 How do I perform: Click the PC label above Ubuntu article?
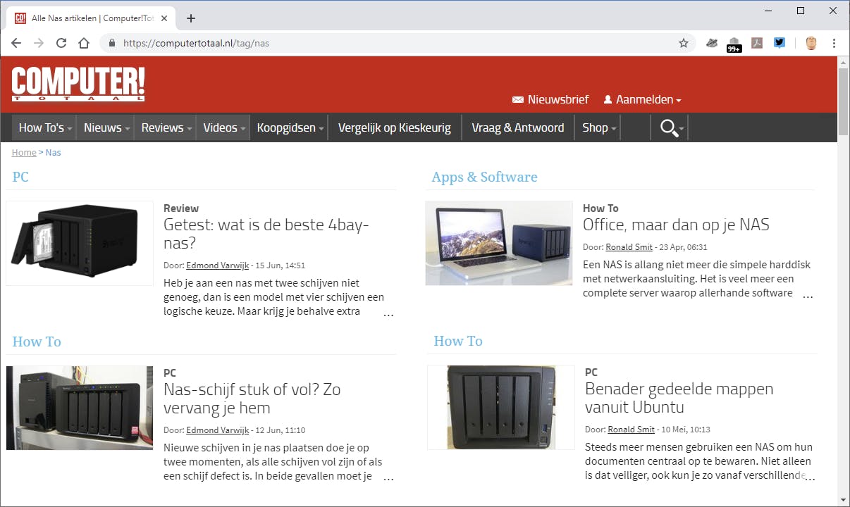pyautogui.click(x=591, y=373)
